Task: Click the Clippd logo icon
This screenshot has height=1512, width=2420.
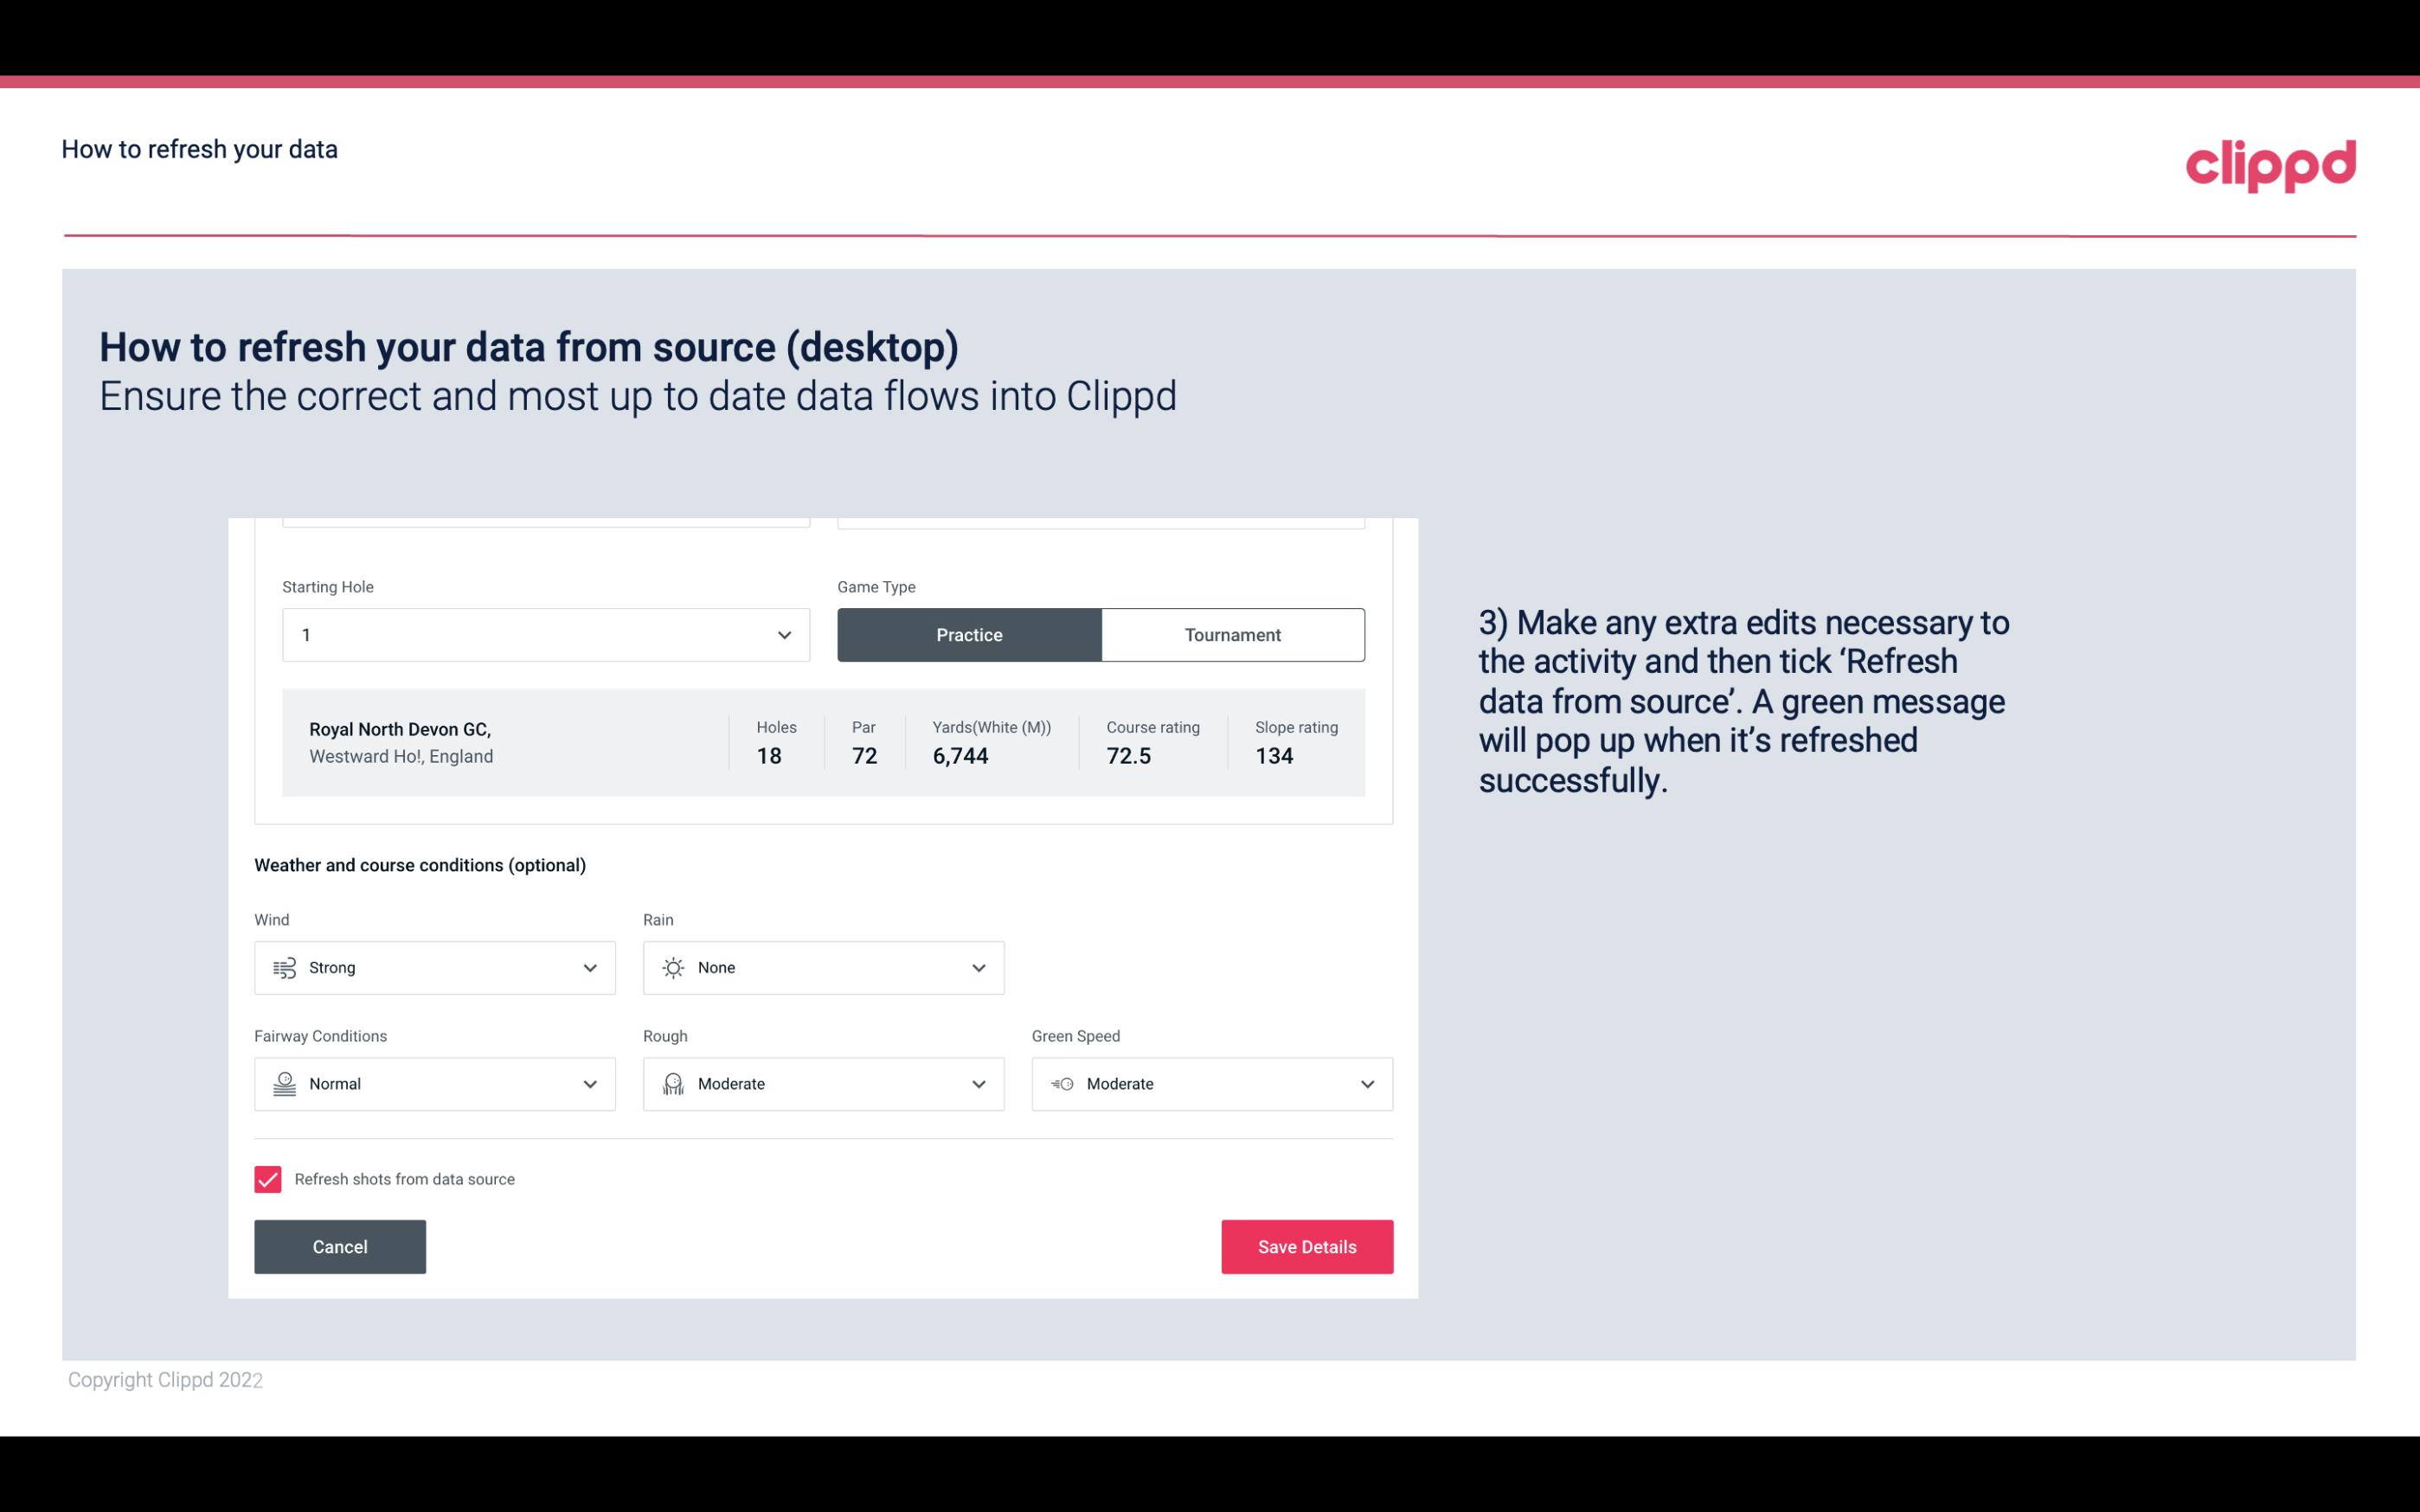Action: 2272,162
